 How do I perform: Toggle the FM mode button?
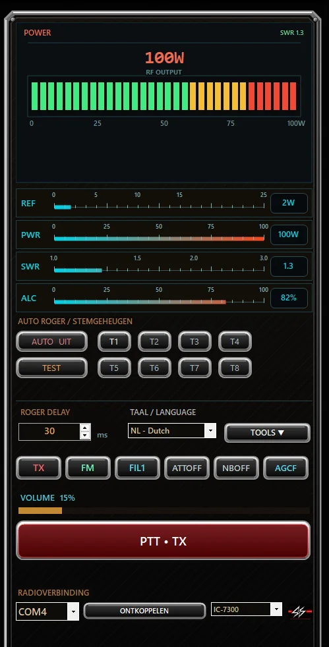[x=88, y=468]
